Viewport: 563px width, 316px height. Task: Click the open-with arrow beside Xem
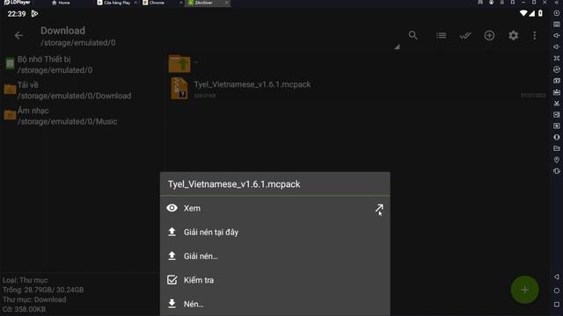tap(379, 209)
